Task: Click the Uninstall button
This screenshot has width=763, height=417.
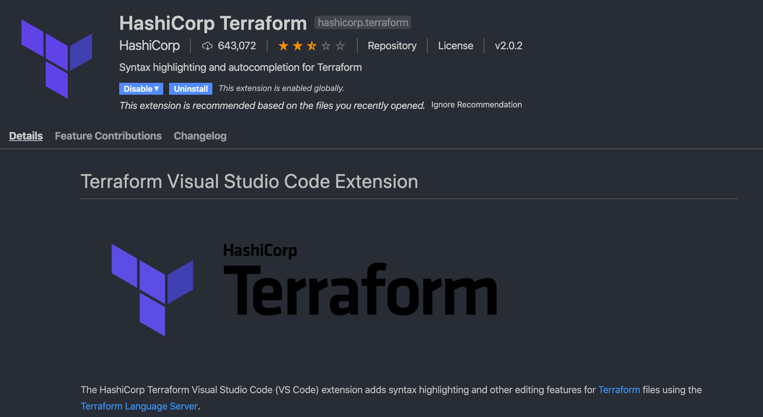Action: 190,89
